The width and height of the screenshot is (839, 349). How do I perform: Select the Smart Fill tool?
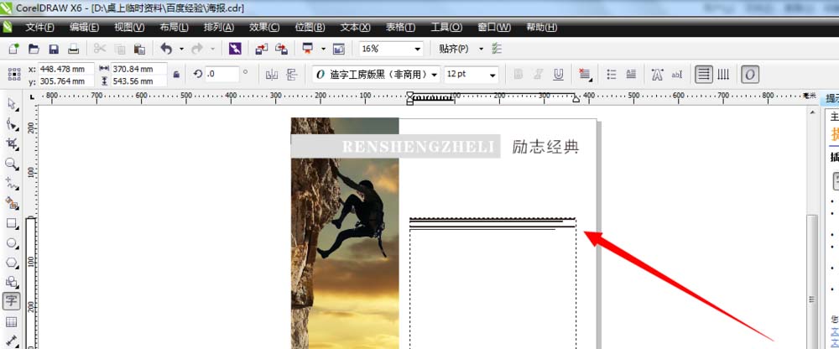[x=12, y=203]
